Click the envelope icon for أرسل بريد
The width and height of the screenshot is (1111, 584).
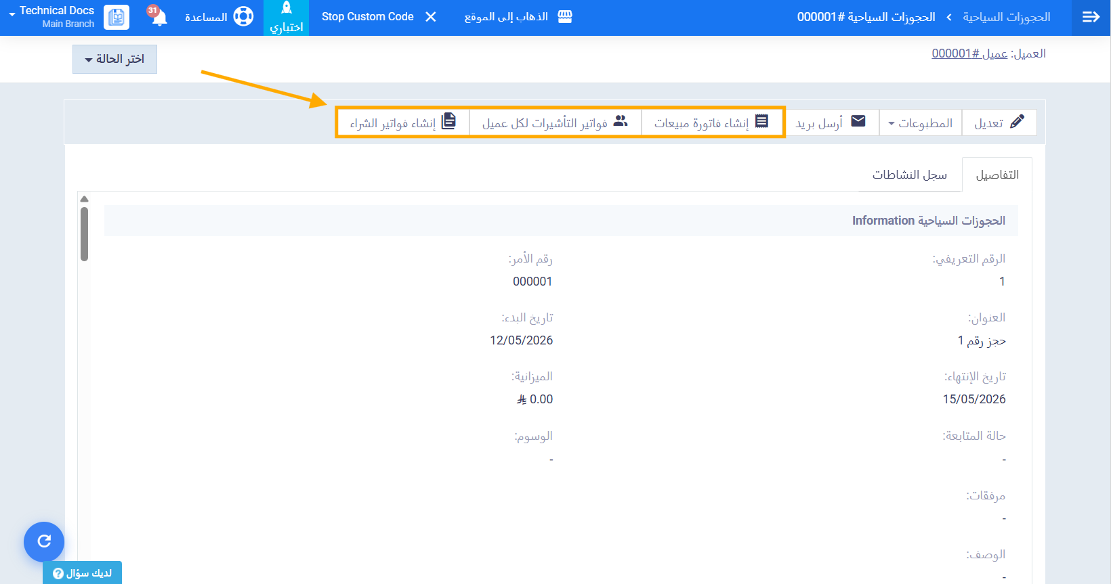(858, 121)
